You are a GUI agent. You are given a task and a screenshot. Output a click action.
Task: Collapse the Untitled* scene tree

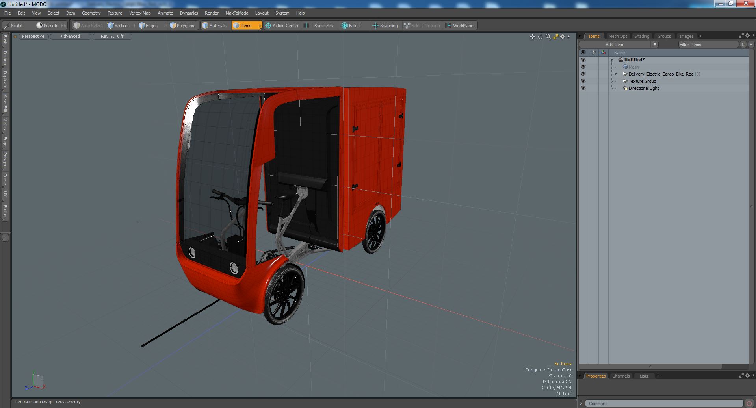point(612,60)
